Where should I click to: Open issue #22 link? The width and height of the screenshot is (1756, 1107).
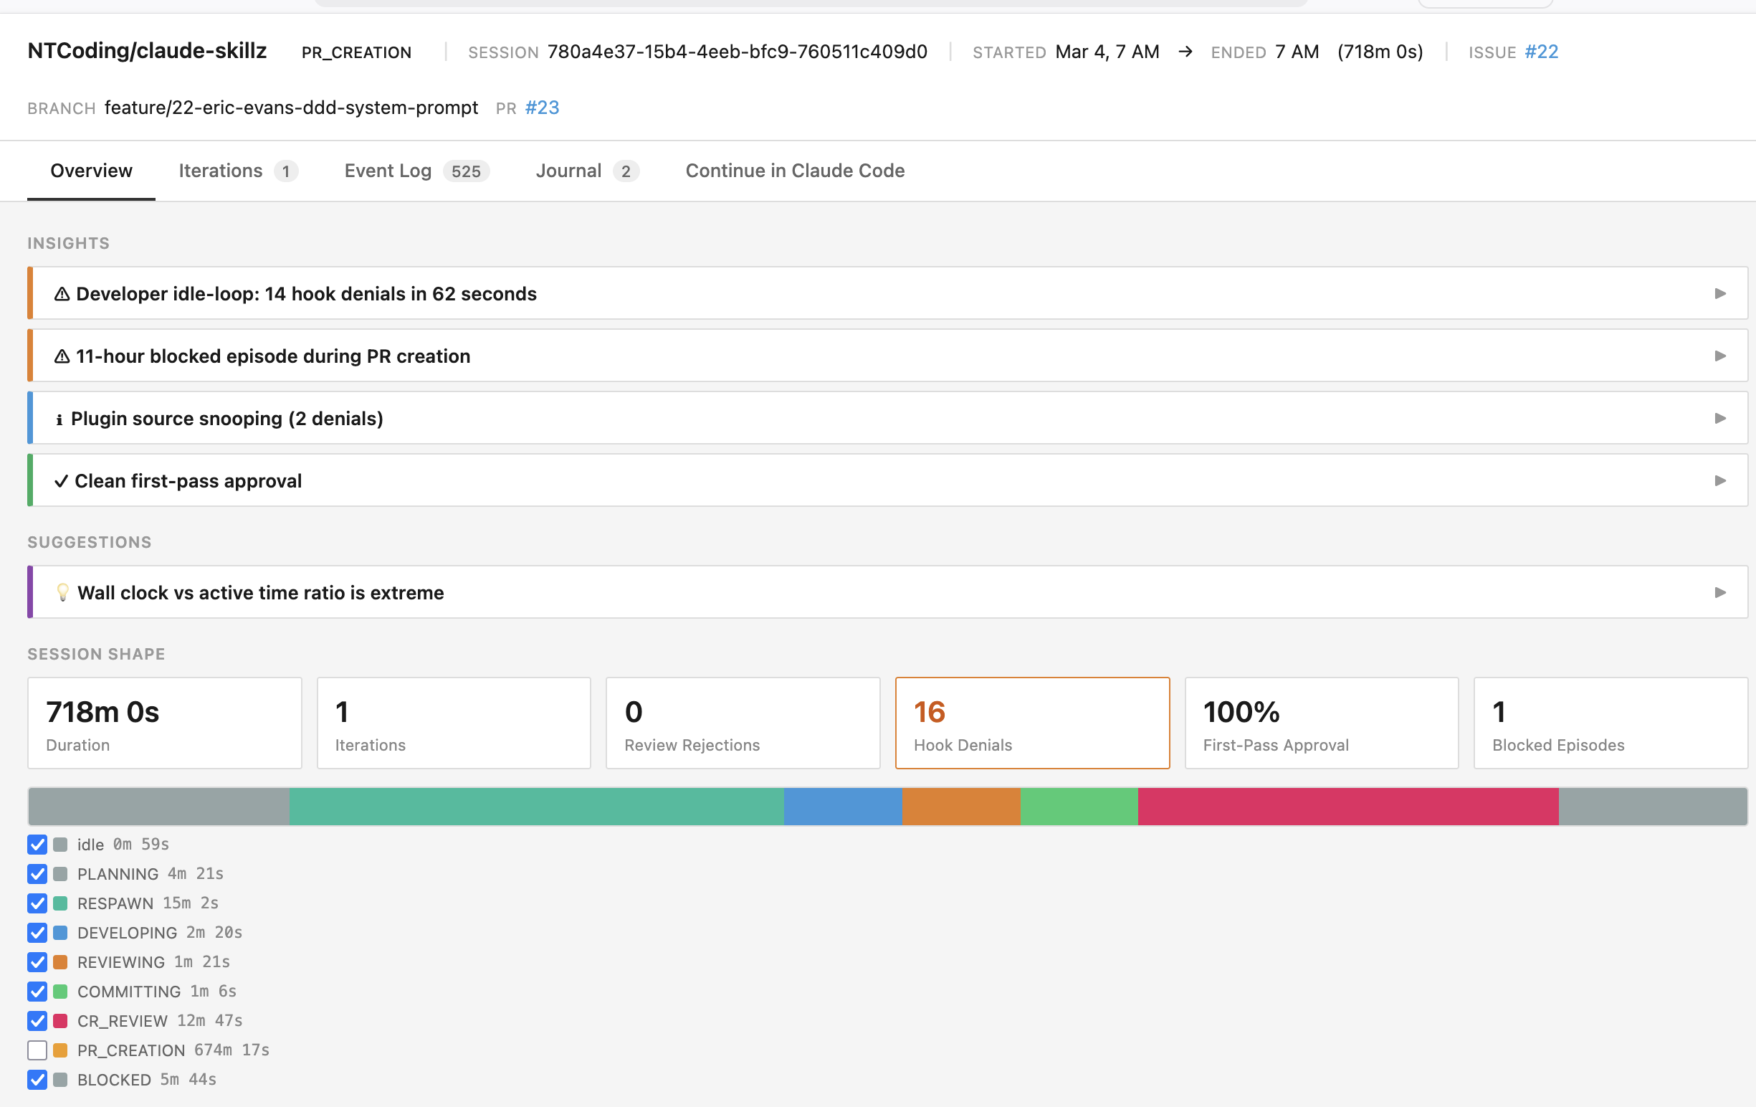pyautogui.click(x=1541, y=52)
